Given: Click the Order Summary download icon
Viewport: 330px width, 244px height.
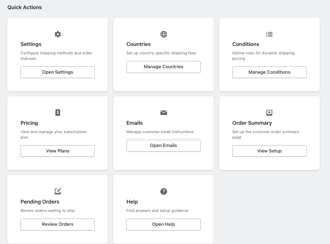Looking at the screenshot, I should [269, 113].
